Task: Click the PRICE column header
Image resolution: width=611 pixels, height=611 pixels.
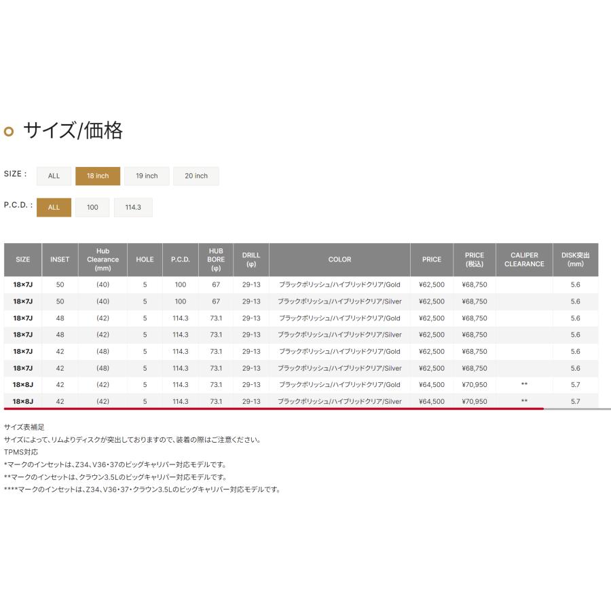Action: 432,259
